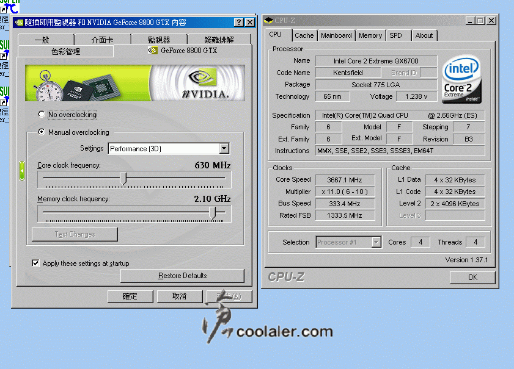
Task: Toggle Apply these settings at startup checkbox
Action: click(35, 263)
